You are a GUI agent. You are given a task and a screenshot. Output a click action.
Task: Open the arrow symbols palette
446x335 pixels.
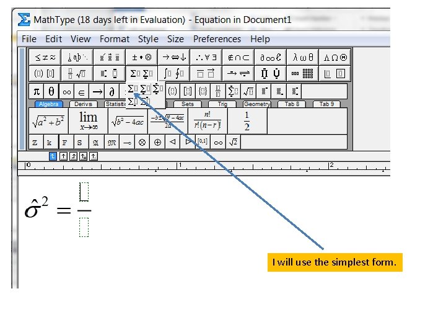point(174,57)
